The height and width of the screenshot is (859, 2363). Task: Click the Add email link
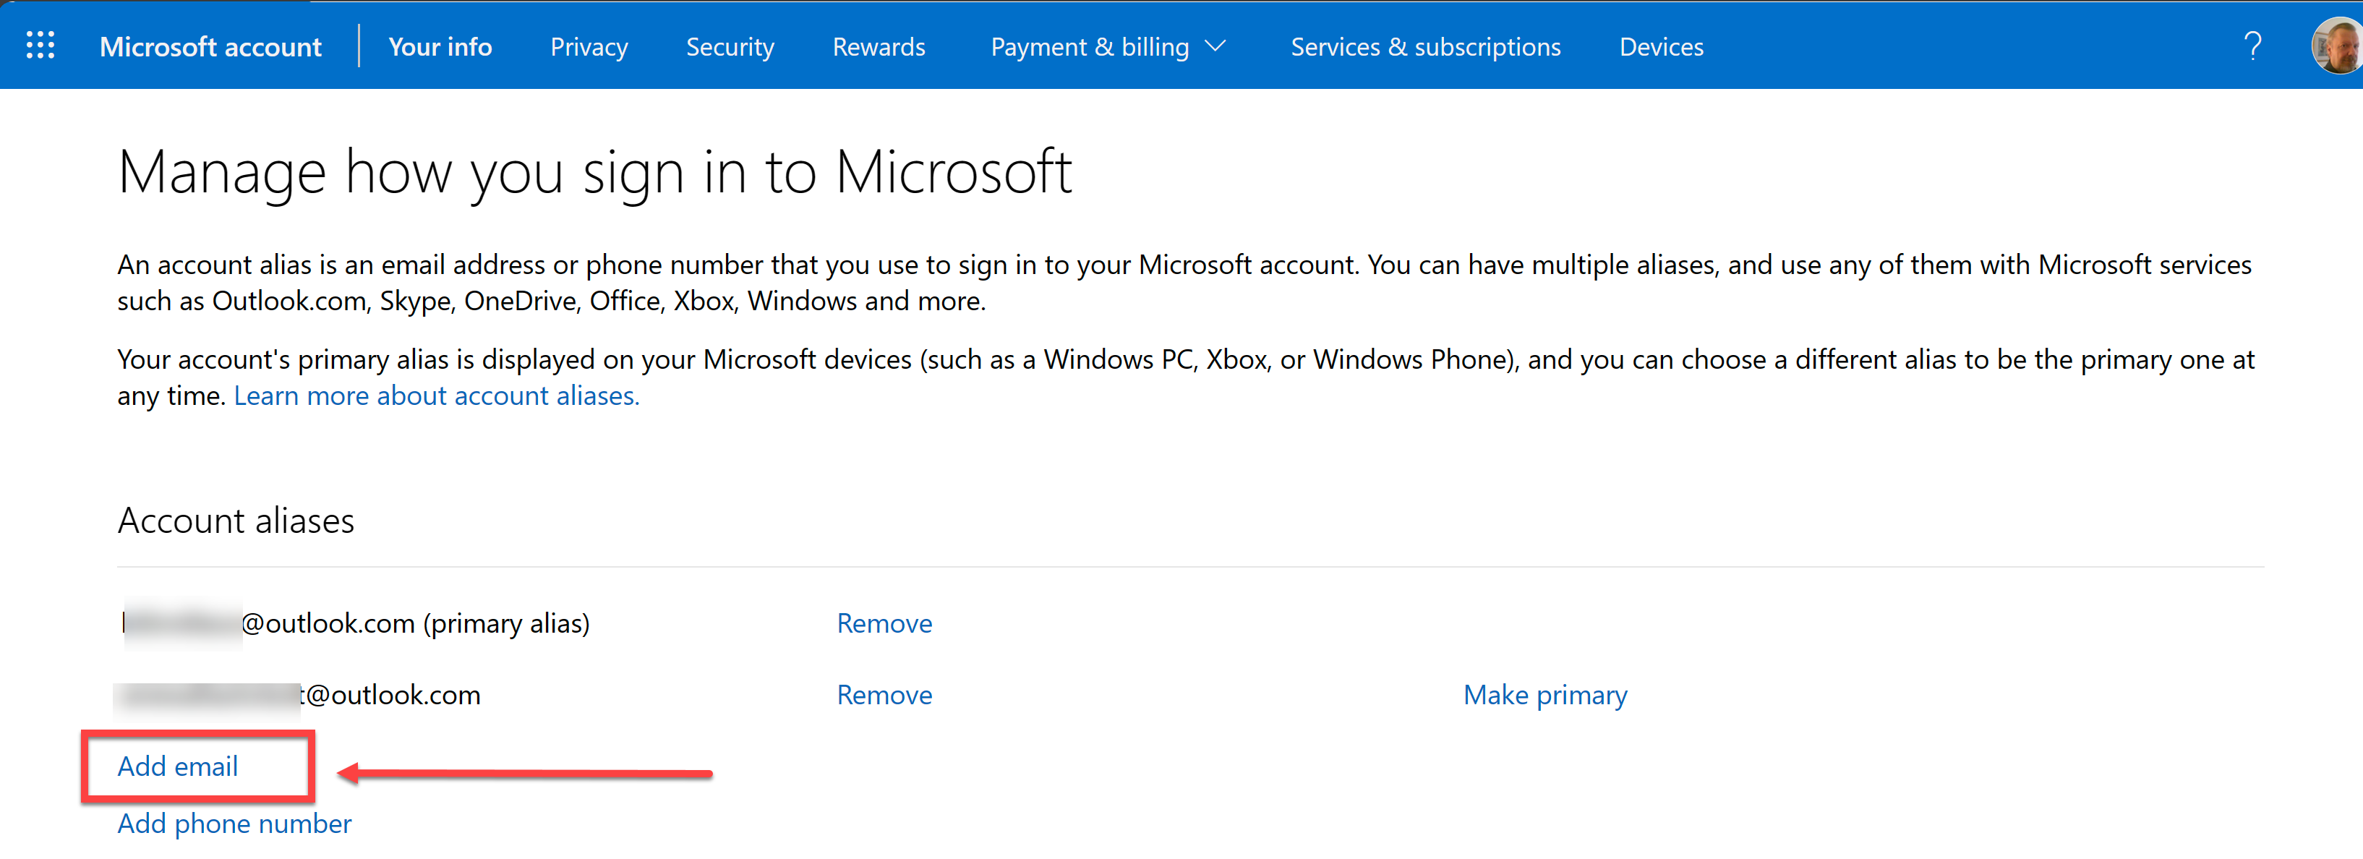pyautogui.click(x=177, y=766)
